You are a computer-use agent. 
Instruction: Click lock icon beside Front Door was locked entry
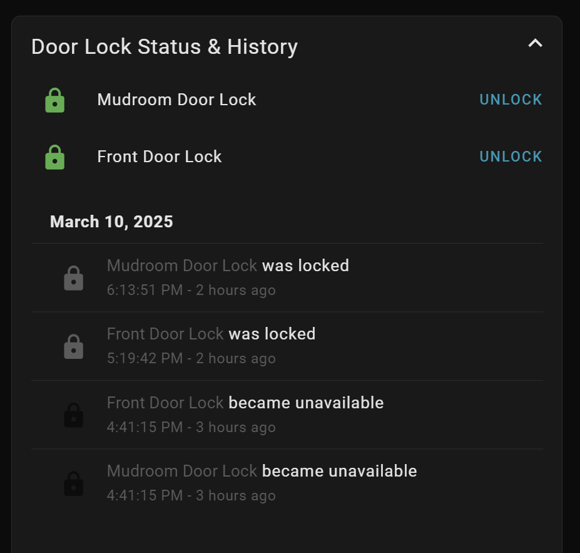point(74,346)
